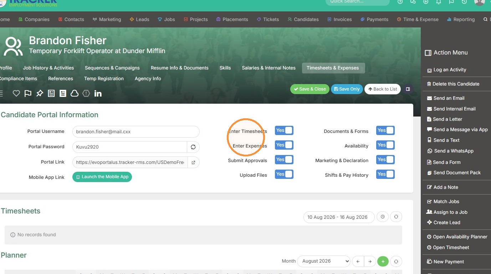The width and height of the screenshot is (491, 274).
Task: Click the cloud icon in the candidate header
Action: tap(74, 93)
